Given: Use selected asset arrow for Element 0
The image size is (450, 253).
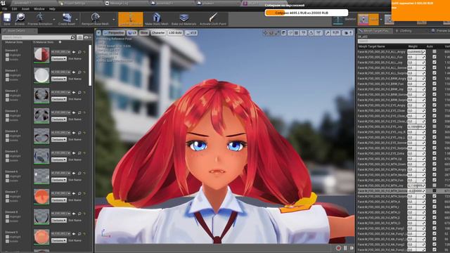Looking at the screenshot, I should [x=74, y=52].
